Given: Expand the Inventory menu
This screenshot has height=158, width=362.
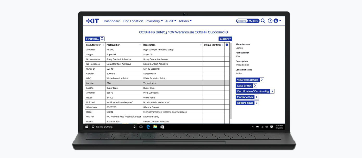Looking at the screenshot, I should [x=154, y=21].
